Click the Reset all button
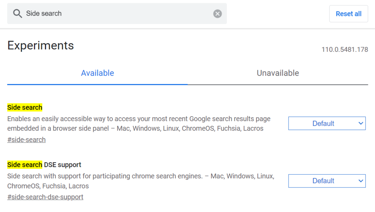 [349, 14]
